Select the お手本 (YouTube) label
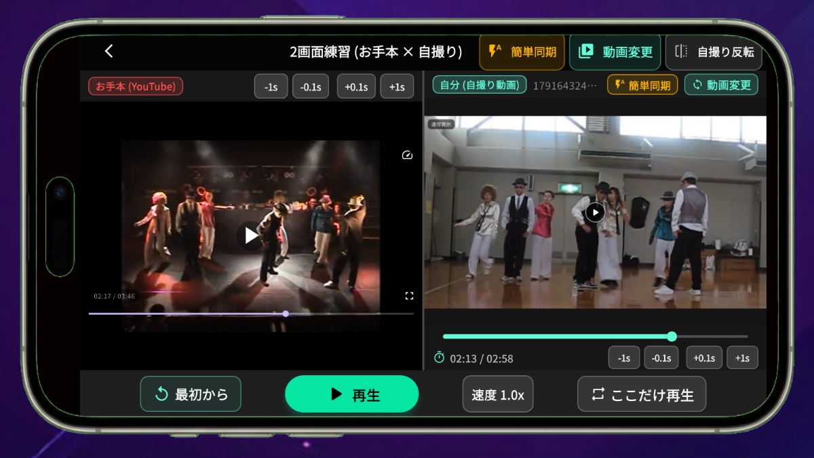814x458 pixels. pos(136,86)
